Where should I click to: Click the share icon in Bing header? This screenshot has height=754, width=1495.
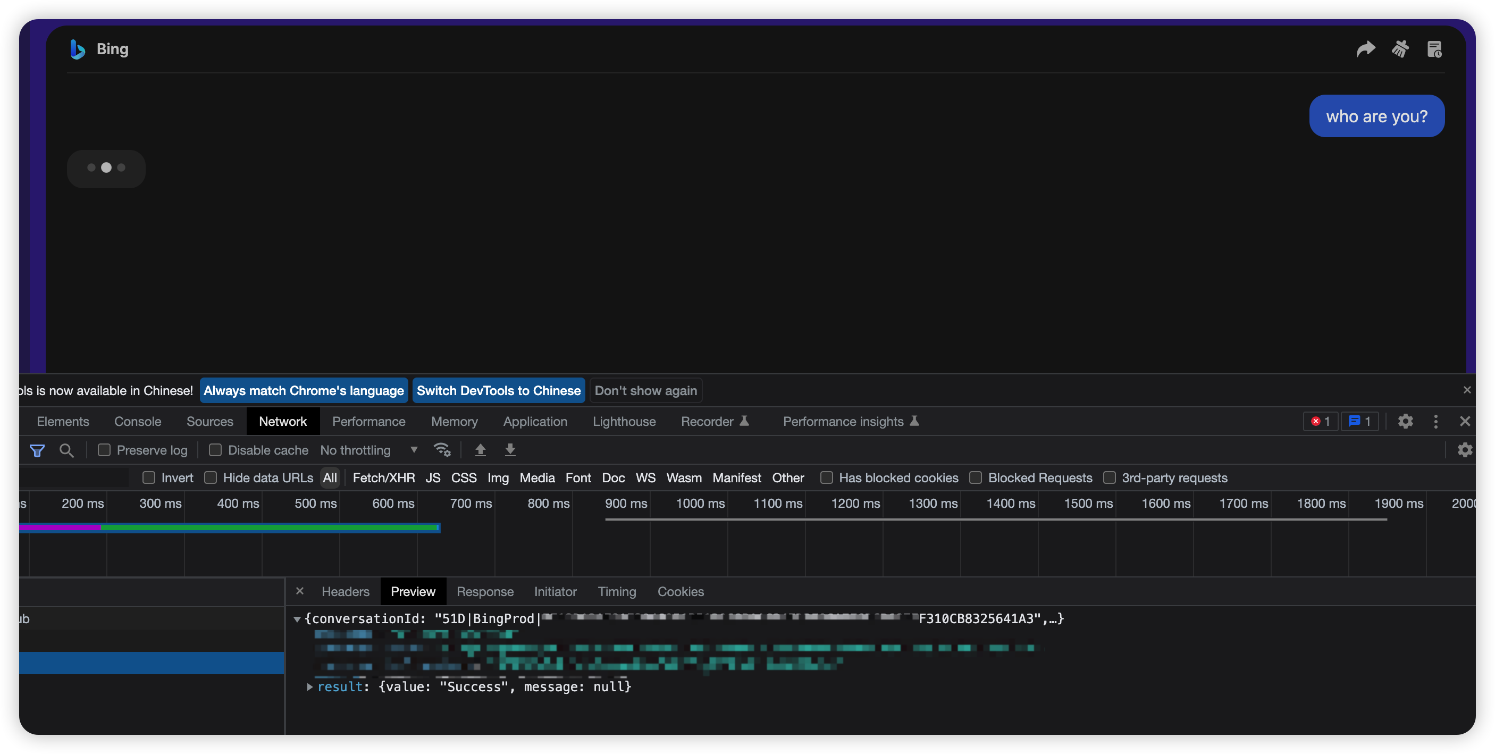[x=1366, y=49]
